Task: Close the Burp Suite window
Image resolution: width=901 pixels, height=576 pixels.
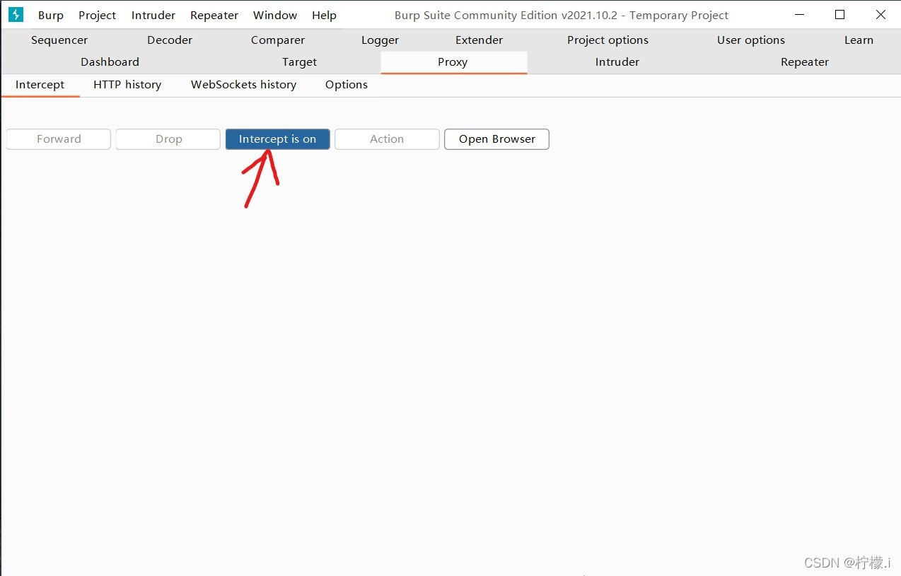Action: point(880,15)
